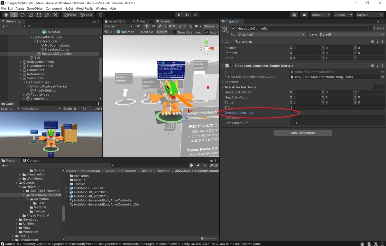Viewport: 386px width, 246px height.
Task: Open Layer Default dropdown
Action: pos(352,35)
